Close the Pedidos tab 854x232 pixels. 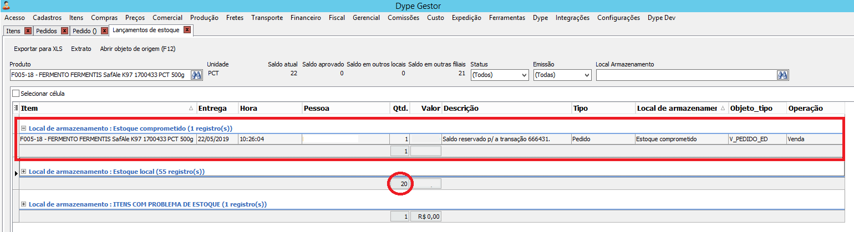pos(64,31)
